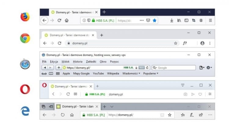Viewport: 229px width, 128px height.
Task: Open Historia menu in Safari
Action: 78,62
